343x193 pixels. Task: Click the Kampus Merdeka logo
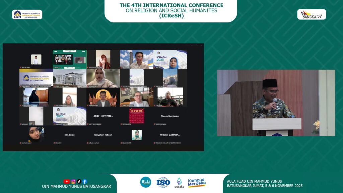point(197,183)
